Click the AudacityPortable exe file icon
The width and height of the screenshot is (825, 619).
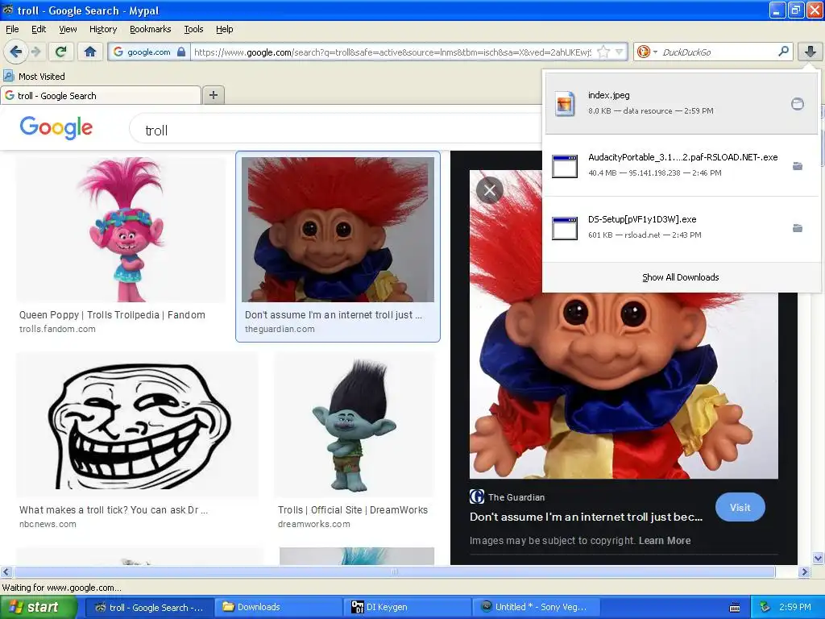click(565, 166)
